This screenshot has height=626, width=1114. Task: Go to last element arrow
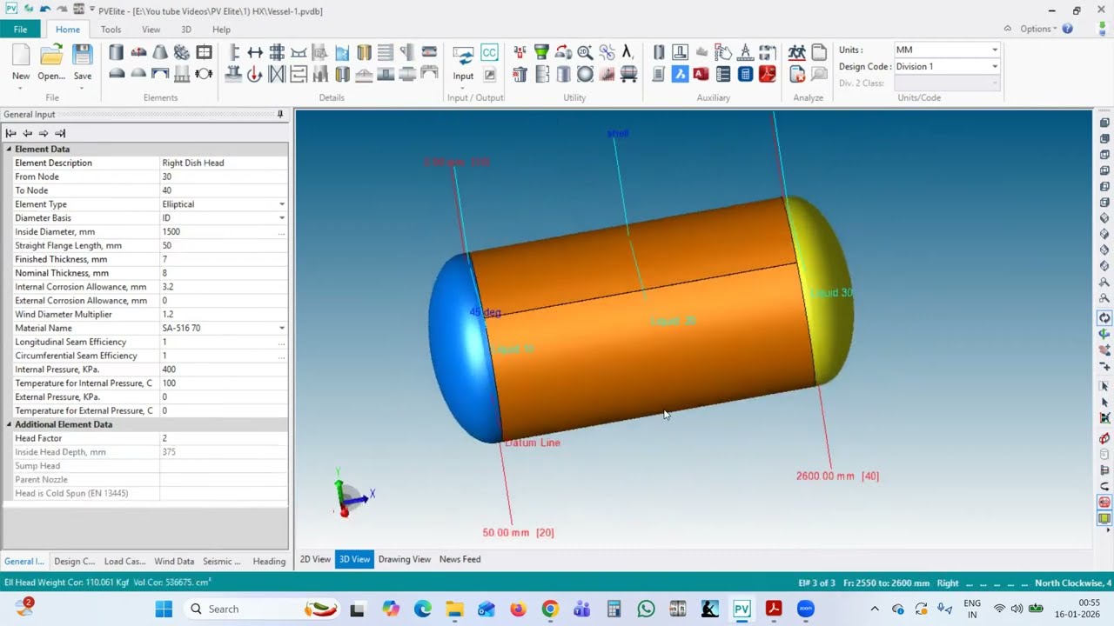60,133
